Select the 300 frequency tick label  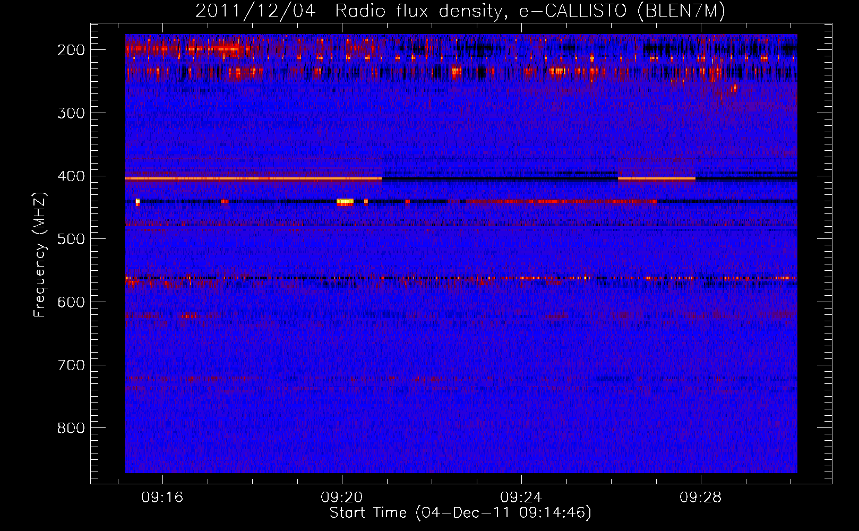tap(71, 113)
